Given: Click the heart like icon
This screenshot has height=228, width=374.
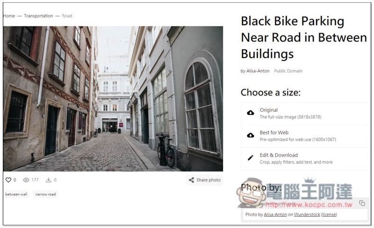Looking at the screenshot, I should [8, 180].
